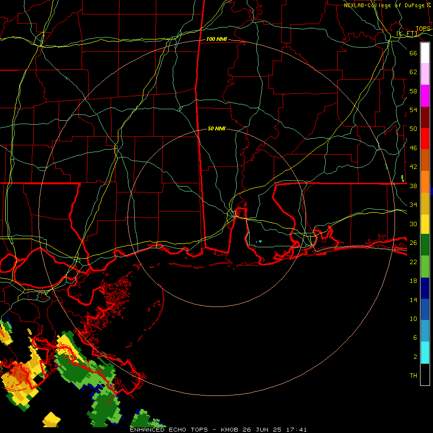Click the navy blue legend swatch
The height and width of the screenshot is (433, 433).
click(x=425, y=288)
